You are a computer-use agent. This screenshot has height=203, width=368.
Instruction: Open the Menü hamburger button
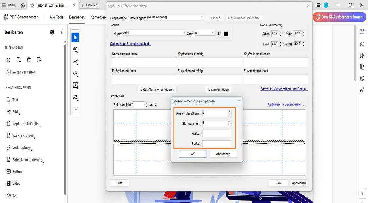[x=8, y=5]
